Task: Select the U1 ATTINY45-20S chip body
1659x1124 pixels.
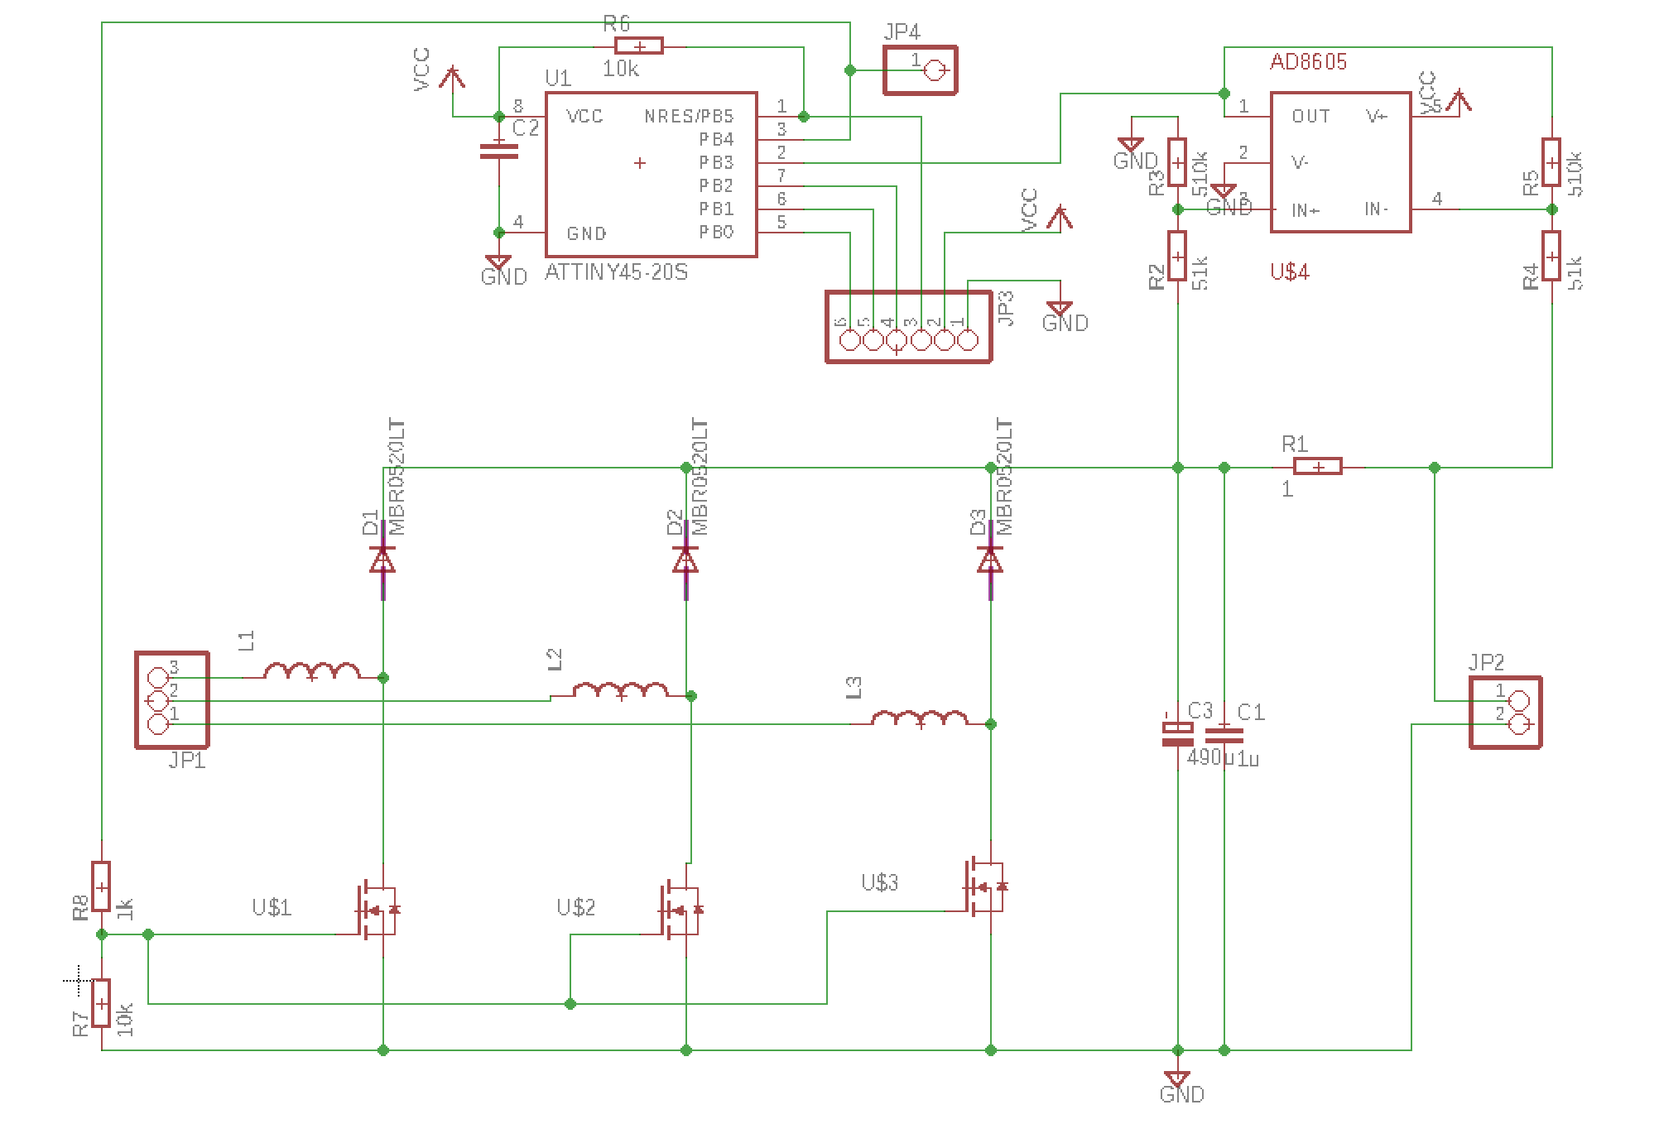Action: (x=651, y=175)
